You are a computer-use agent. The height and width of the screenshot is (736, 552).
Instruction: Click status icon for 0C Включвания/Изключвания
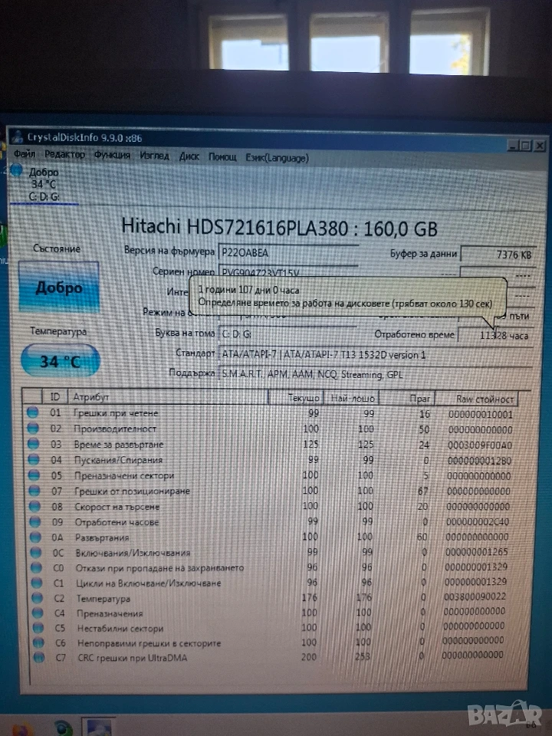tap(36, 553)
